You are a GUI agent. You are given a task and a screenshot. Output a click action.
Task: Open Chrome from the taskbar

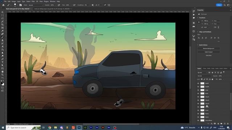coord(50,127)
